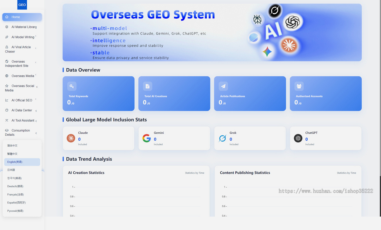Click the Data Trend Analysis heading
The height and width of the screenshot is (230, 381).
(89, 159)
